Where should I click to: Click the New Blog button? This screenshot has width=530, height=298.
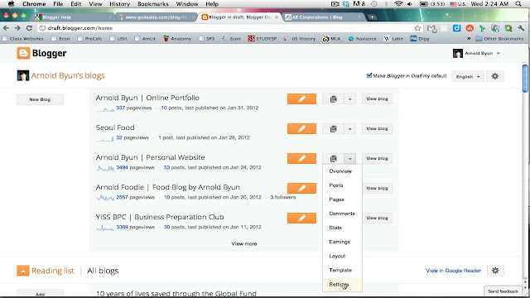point(40,99)
